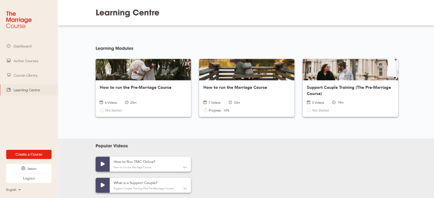Screen dimensions: 434x198
Task: Click The Marriage Course logo
Action: [19, 20]
